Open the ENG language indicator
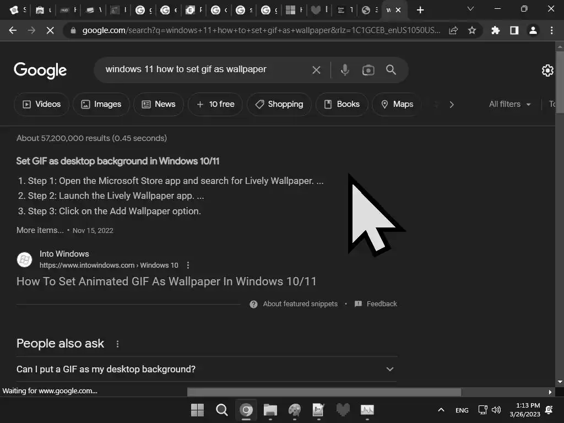564x423 pixels. 462,410
